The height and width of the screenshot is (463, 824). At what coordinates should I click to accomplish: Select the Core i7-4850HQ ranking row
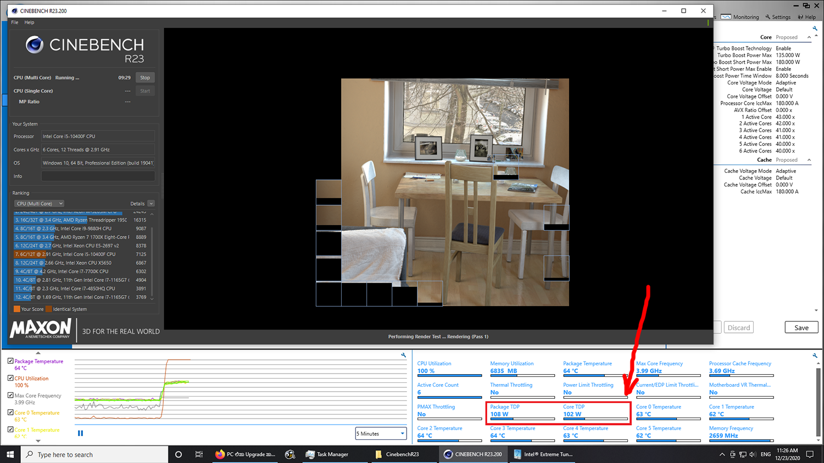80,289
